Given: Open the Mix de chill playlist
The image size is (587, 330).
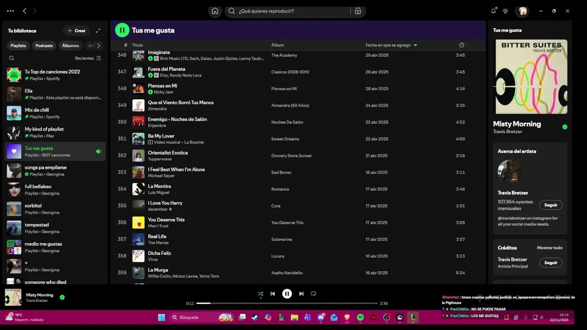Looking at the screenshot, I should (x=55, y=113).
